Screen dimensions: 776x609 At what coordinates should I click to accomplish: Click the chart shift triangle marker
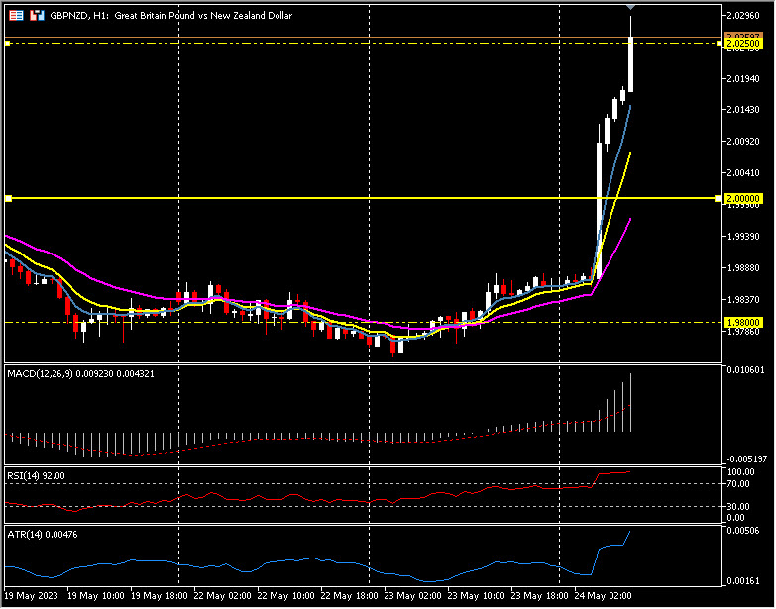tap(631, 8)
